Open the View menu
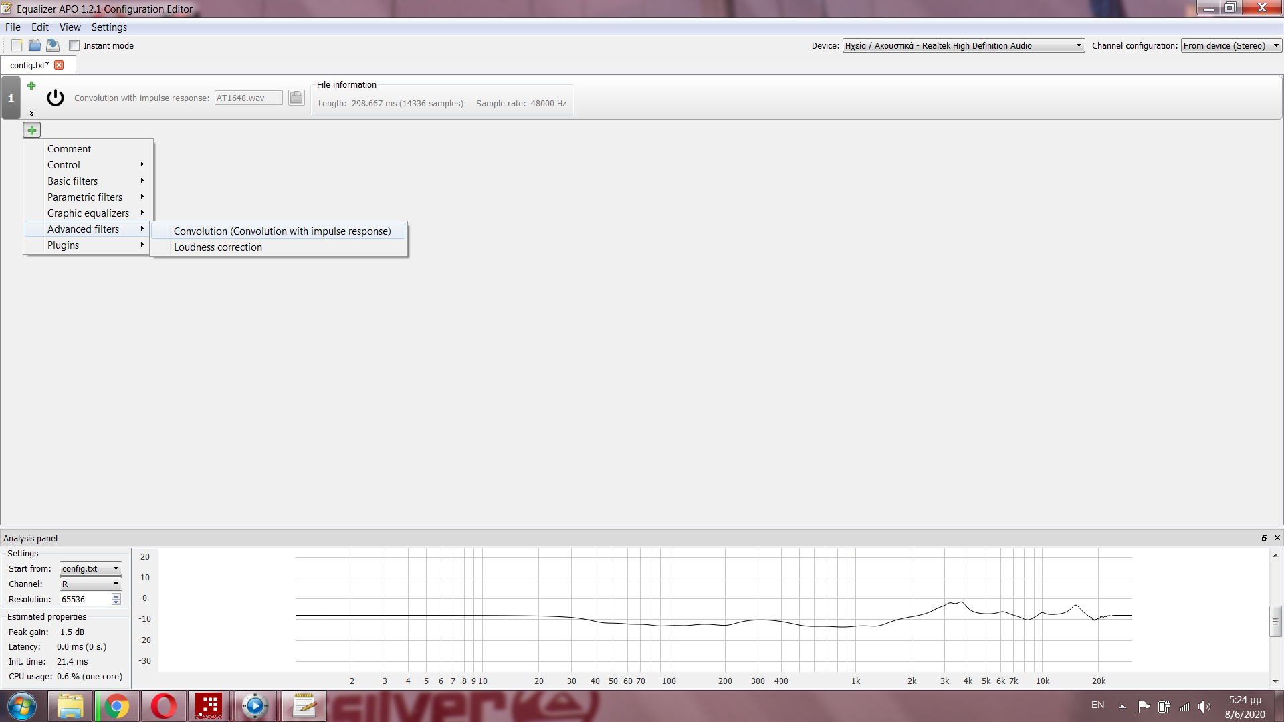 click(x=70, y=27)
